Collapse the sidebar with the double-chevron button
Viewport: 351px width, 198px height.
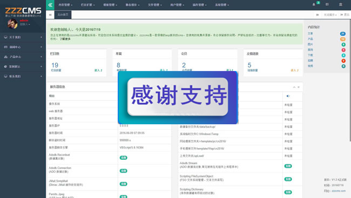click(x=50, y=5)
